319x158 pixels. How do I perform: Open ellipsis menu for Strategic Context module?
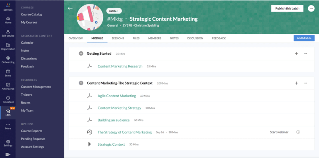[x=305, y=83]
